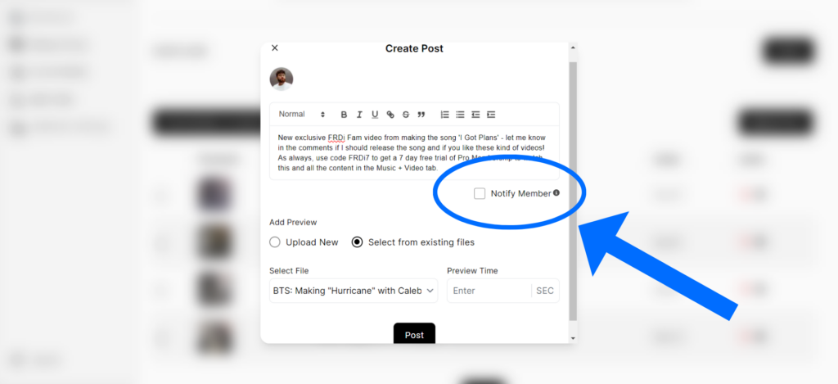Increase indent in the editor
The height and width of the screenshot is (384, 838).
(491, 115)
